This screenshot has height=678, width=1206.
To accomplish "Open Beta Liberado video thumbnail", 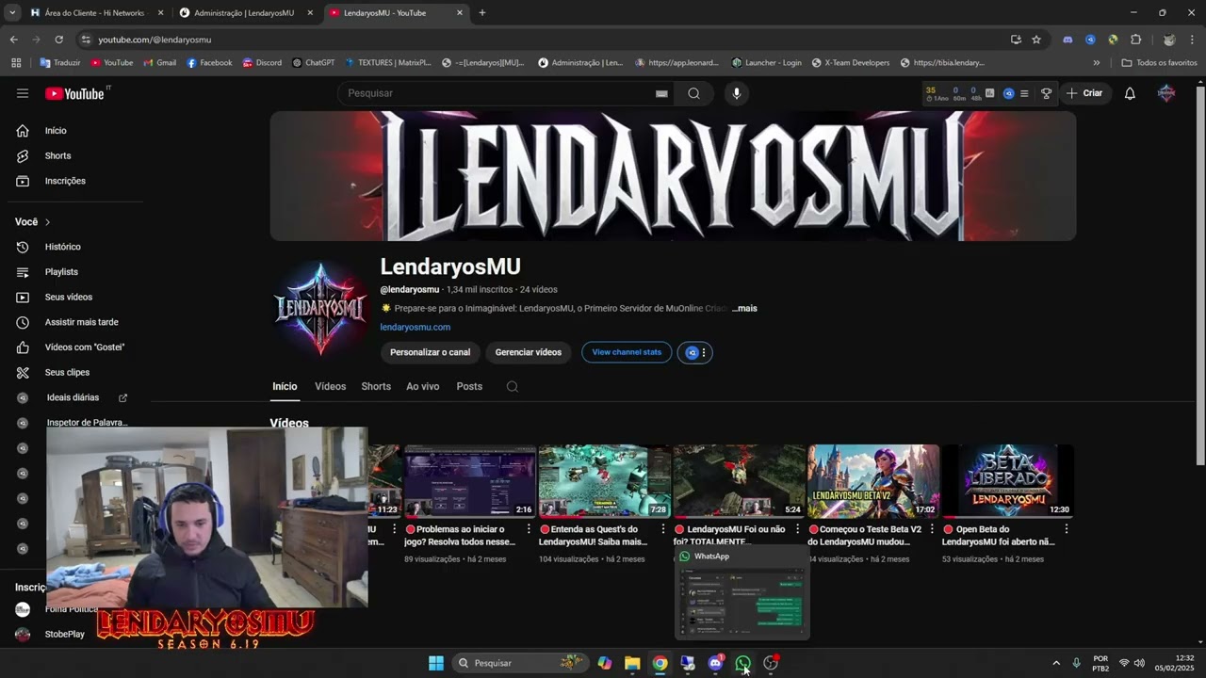I will [1007, 481].
